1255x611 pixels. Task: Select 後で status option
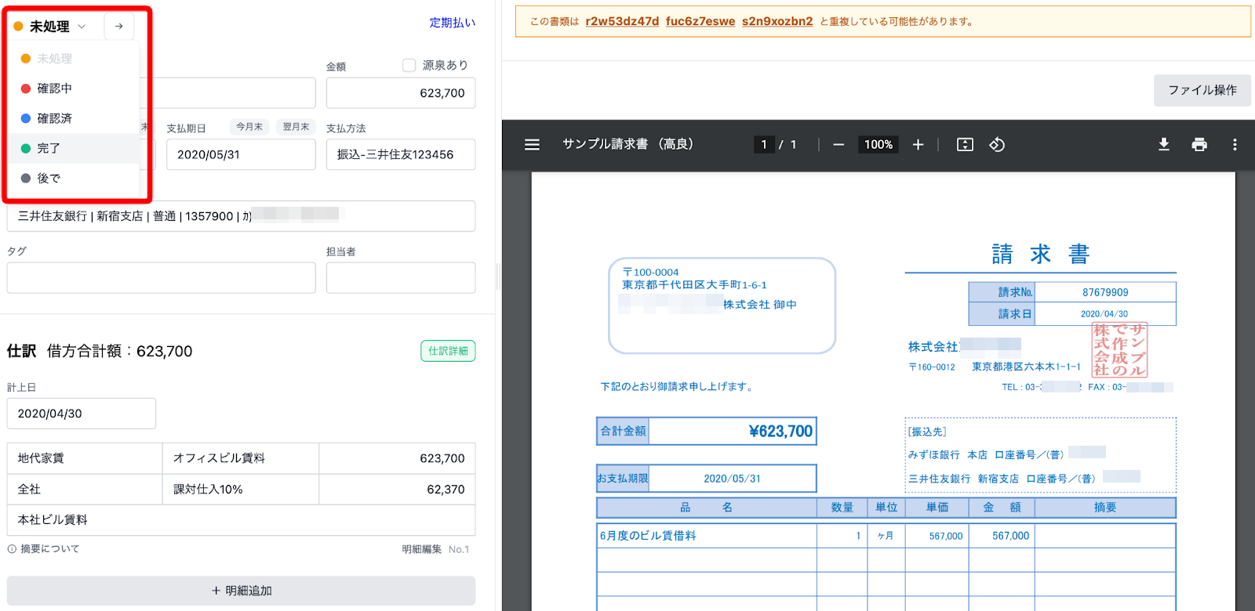tap(75, 178)
